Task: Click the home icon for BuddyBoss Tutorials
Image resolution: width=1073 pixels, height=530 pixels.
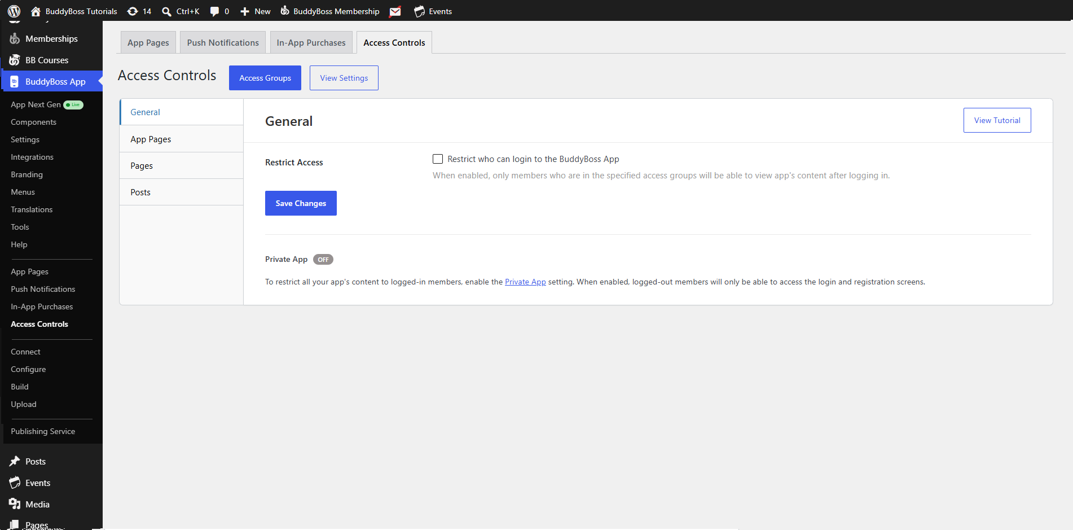Action: [x=36, y=11]
